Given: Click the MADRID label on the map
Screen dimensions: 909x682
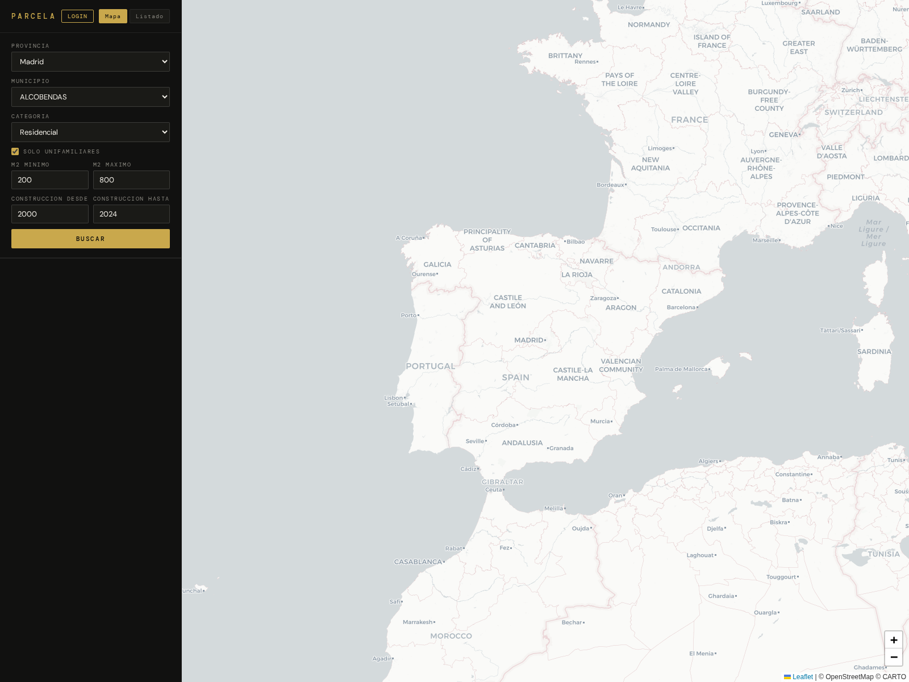Looking at the screenshot, I should pos(529,340).
